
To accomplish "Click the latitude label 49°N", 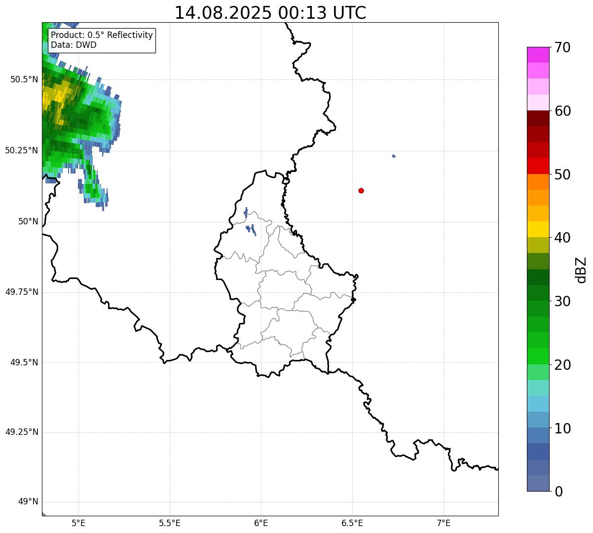I will [28, 502].
